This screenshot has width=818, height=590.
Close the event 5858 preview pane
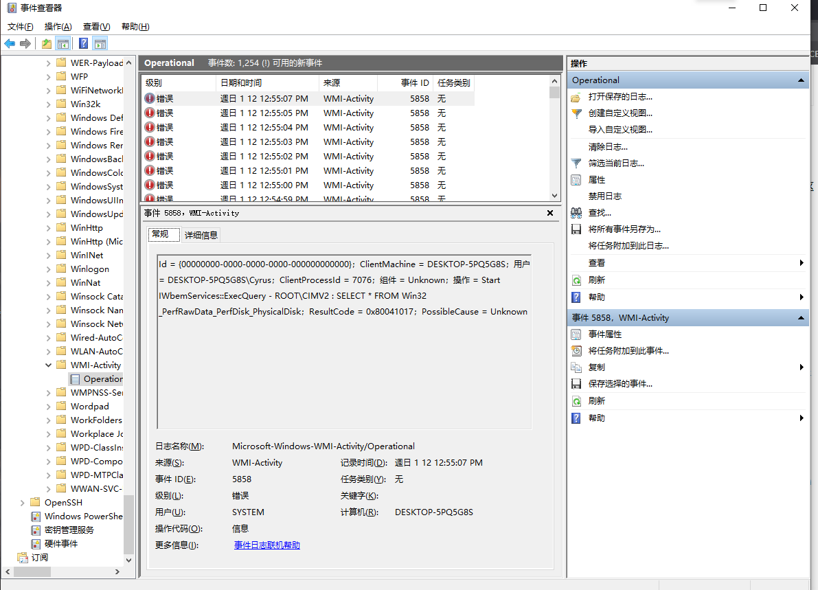(x=550, y=213)
